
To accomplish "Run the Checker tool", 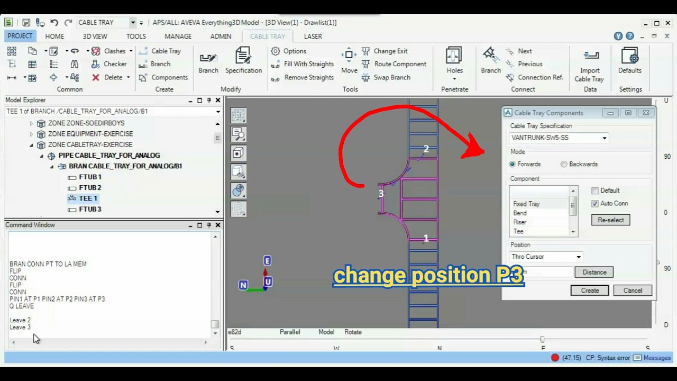I will [108, 64].
